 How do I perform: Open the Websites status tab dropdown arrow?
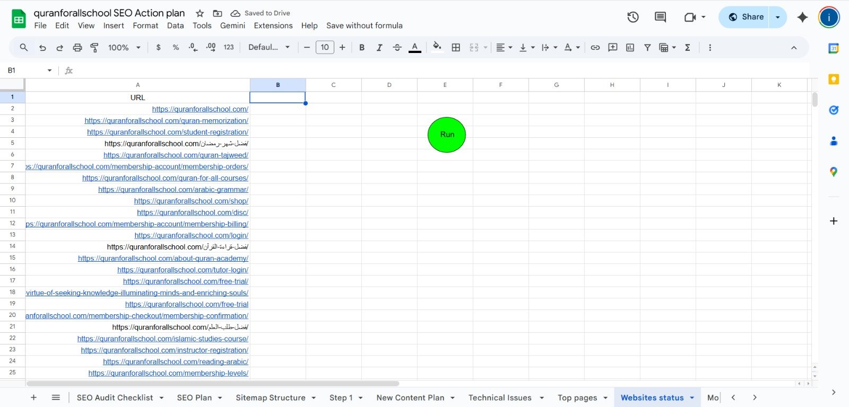[692, 398]
